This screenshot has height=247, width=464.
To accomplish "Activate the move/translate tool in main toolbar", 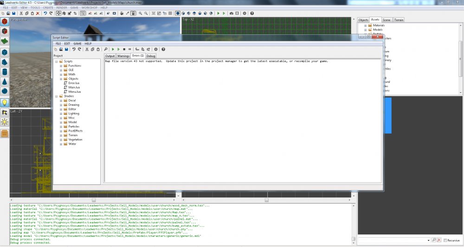I will click(58, 13).
